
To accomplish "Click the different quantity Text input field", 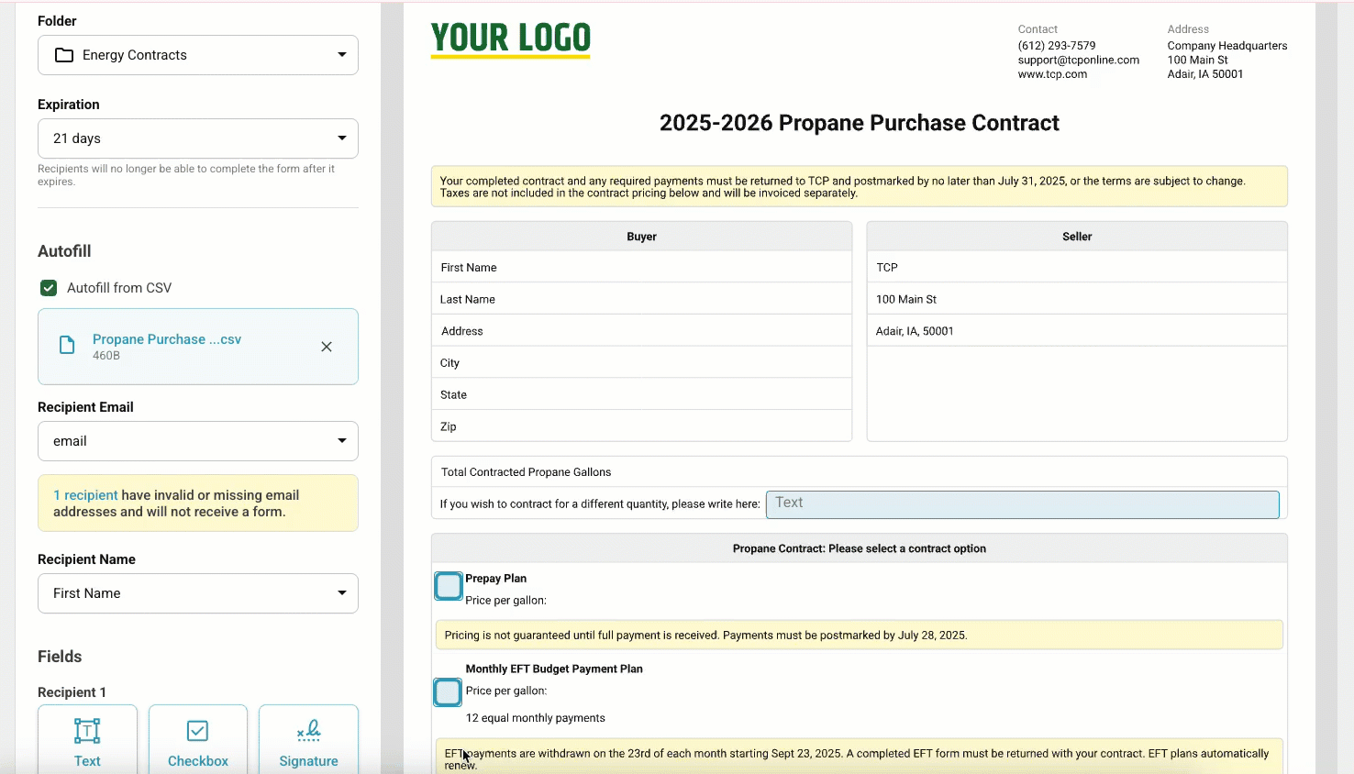I will [x=1023, y=504].
